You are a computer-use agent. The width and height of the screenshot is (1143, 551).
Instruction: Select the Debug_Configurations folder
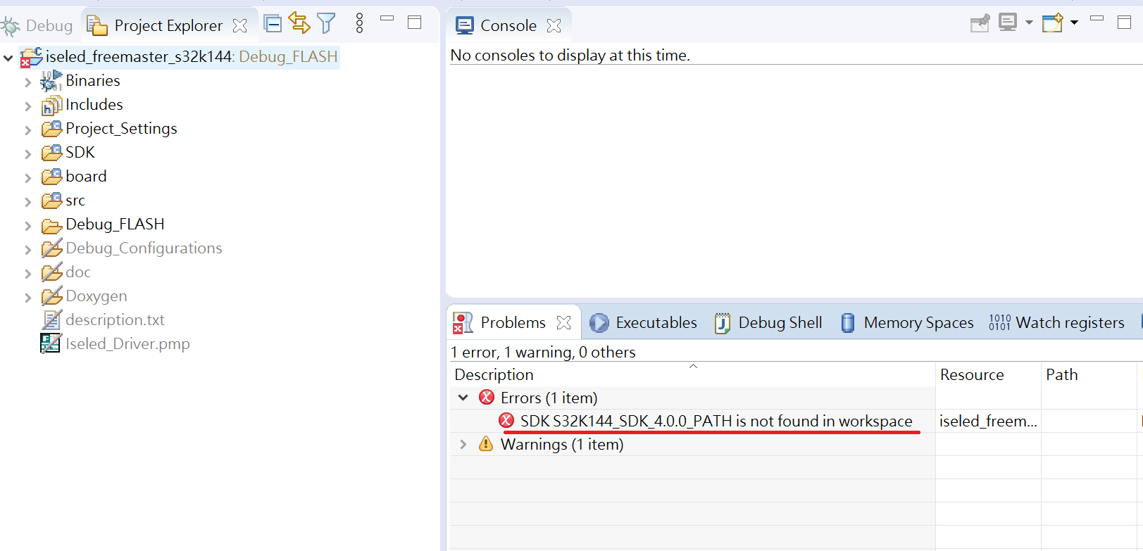click(144, 248)
